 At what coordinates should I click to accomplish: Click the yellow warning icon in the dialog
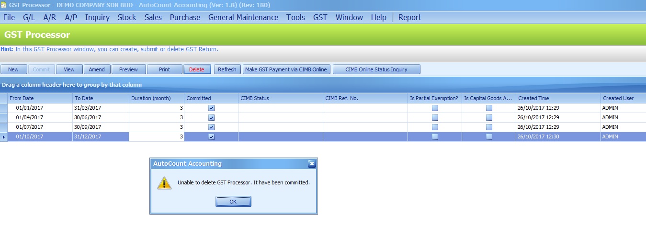164,183
